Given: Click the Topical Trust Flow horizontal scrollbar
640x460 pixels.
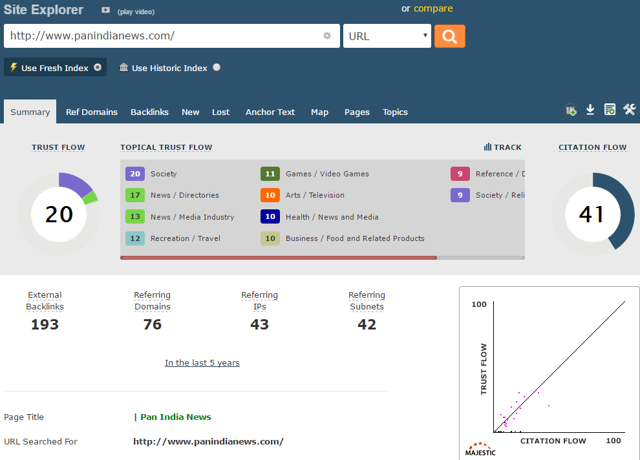Looking at the screenshot, I should (279, 258).
